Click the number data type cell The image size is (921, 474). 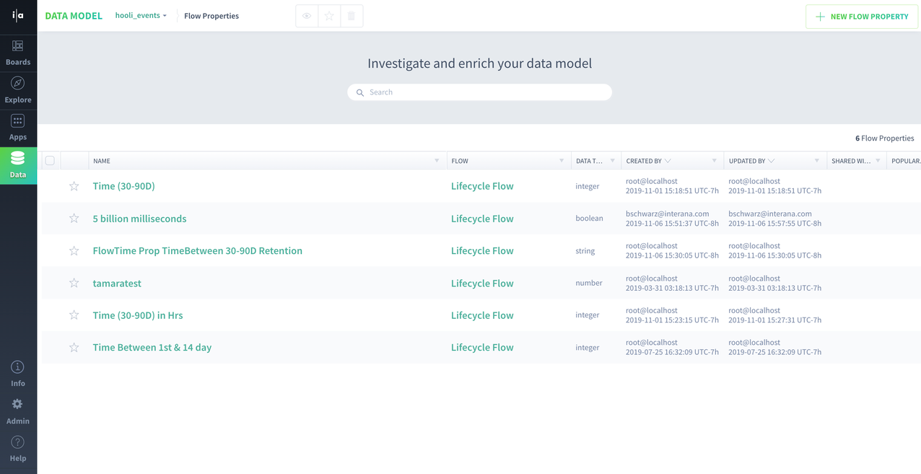[x=589, y=283]
